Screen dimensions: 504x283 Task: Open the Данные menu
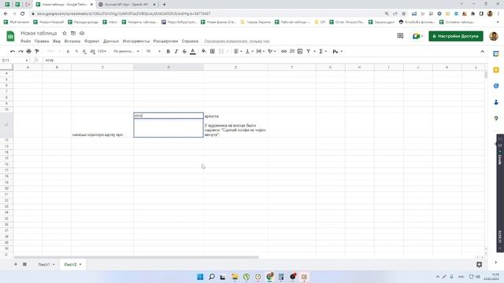(x=111, y=42)
